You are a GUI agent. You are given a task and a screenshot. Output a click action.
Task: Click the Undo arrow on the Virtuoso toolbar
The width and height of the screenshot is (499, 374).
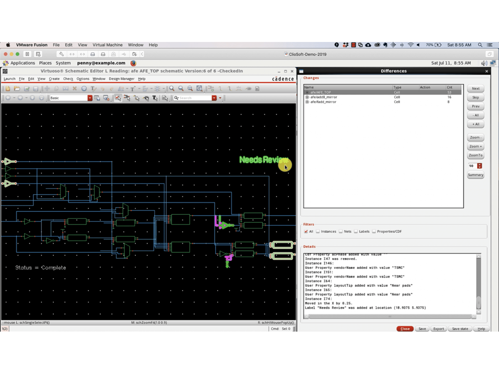(x=102, y=89)
